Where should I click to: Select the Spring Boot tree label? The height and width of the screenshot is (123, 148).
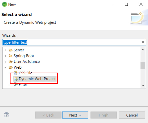click(x=24, y=56)
